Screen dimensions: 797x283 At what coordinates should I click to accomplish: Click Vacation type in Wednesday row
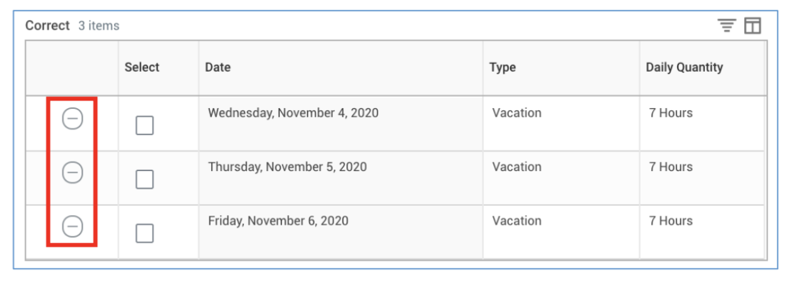pos(516,113)
